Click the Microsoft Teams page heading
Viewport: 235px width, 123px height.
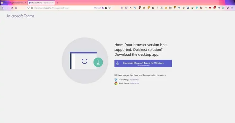click(x=21, y=16)
